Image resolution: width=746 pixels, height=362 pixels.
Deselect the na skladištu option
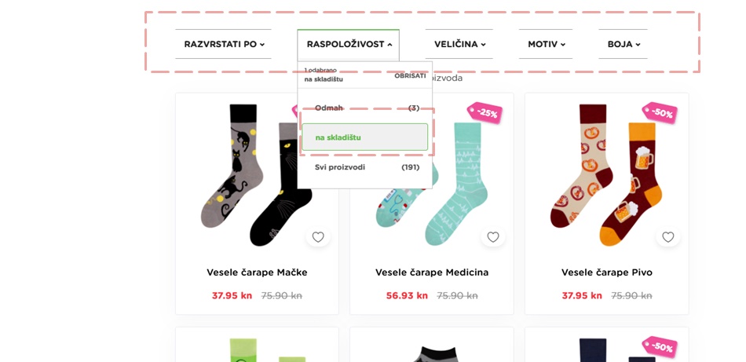pos(365,137)
